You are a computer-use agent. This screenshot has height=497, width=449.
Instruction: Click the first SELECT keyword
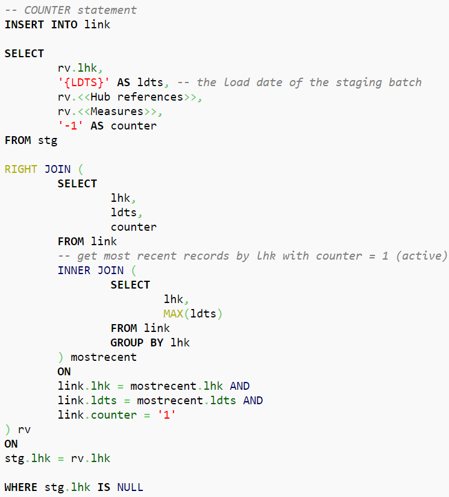pyautogui.click(x=24, y=53)
